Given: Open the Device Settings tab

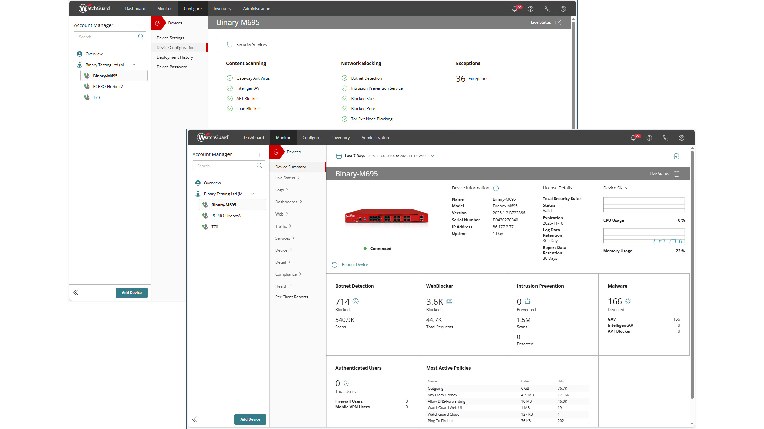Looking at the screenshot, I should click(x=170, y=38).
